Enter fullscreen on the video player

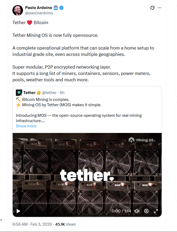click(x=156, y=211)
